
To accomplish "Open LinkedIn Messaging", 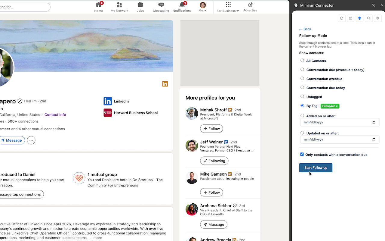I will pos(161,7).
